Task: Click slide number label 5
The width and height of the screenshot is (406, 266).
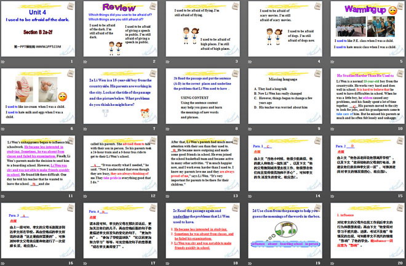Action: click(401, 62)
